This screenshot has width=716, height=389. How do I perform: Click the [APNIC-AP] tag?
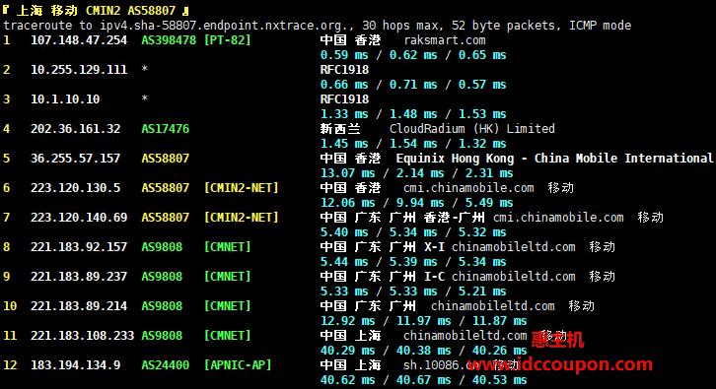click(238, 365)
